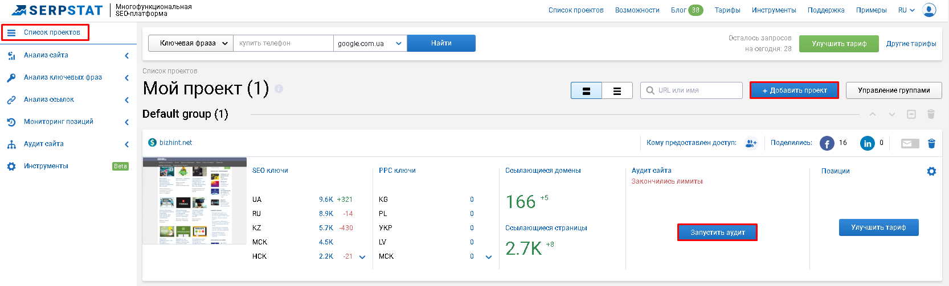949x286 pixels.
Task: Click Управление группами button
Action: pos(894,90)
